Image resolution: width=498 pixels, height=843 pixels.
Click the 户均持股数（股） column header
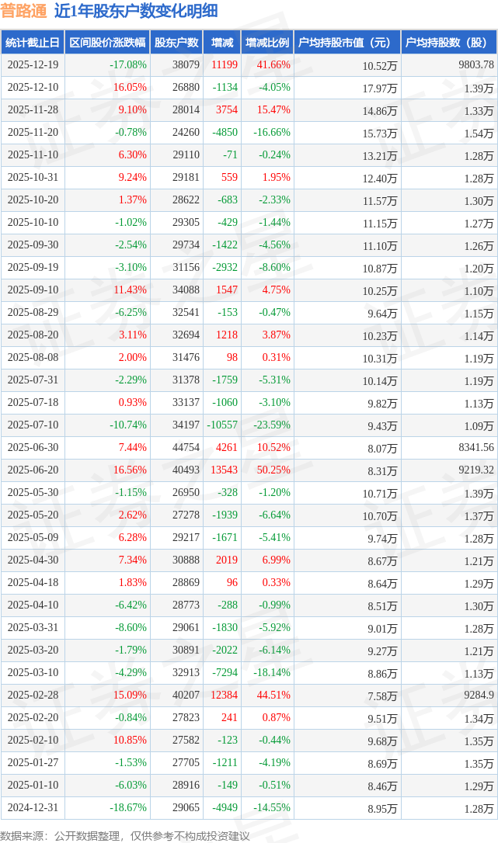(x=450, y=43)
